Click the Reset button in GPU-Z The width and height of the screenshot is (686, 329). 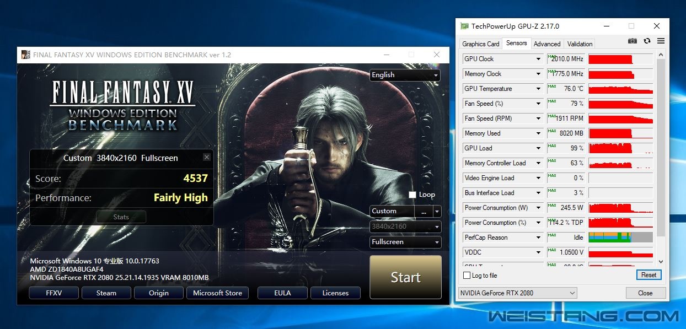pos(649,275)
